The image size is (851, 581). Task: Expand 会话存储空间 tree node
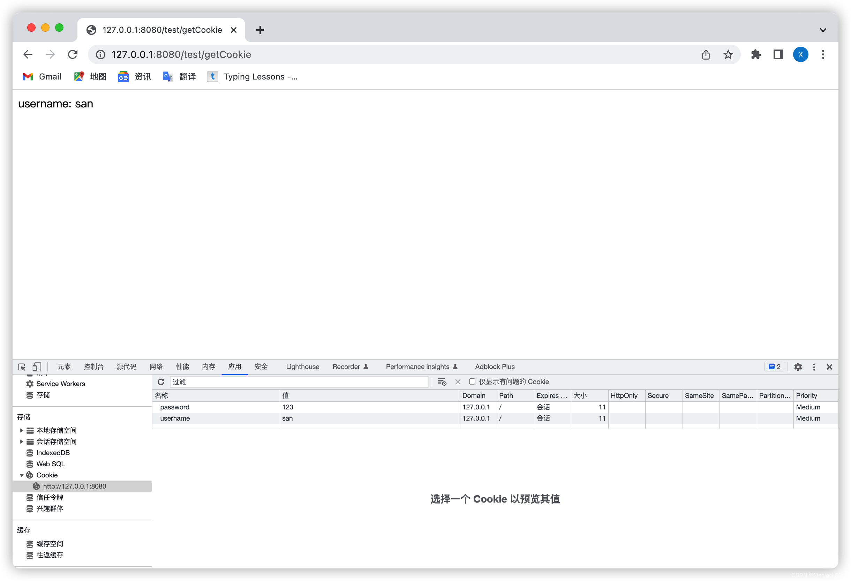(x=22, y=442)
